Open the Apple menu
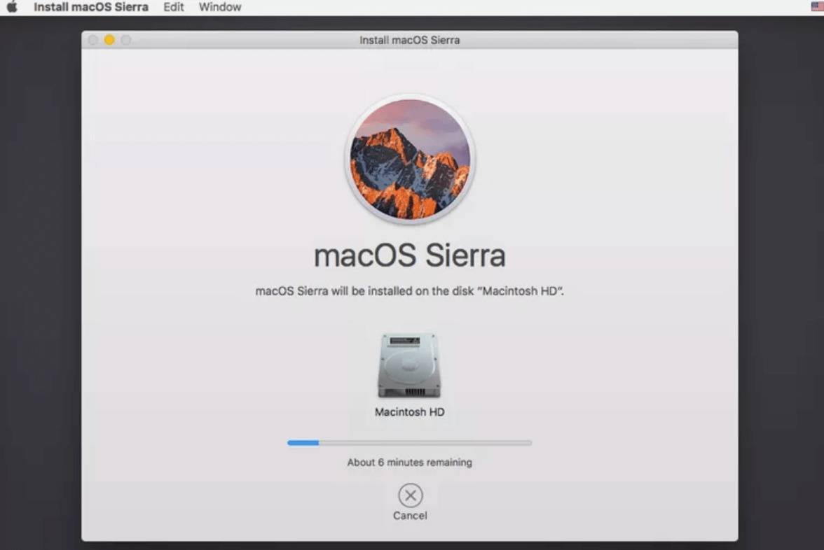This screenshot has height=550, width=824. (13, 7)
